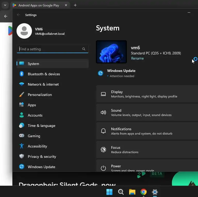
Task: Click the Display monitor icon
Action: point(103,94)
